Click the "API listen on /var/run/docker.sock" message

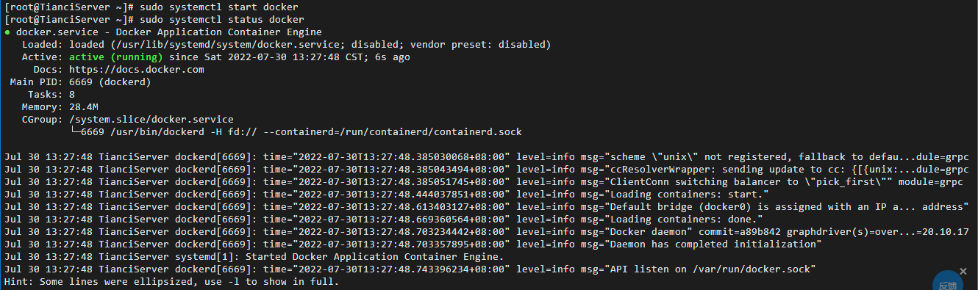point(709,269)
